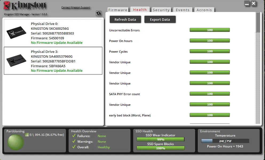
Task: Click the Uncorrectable Errors health bar
Action: 210,30
